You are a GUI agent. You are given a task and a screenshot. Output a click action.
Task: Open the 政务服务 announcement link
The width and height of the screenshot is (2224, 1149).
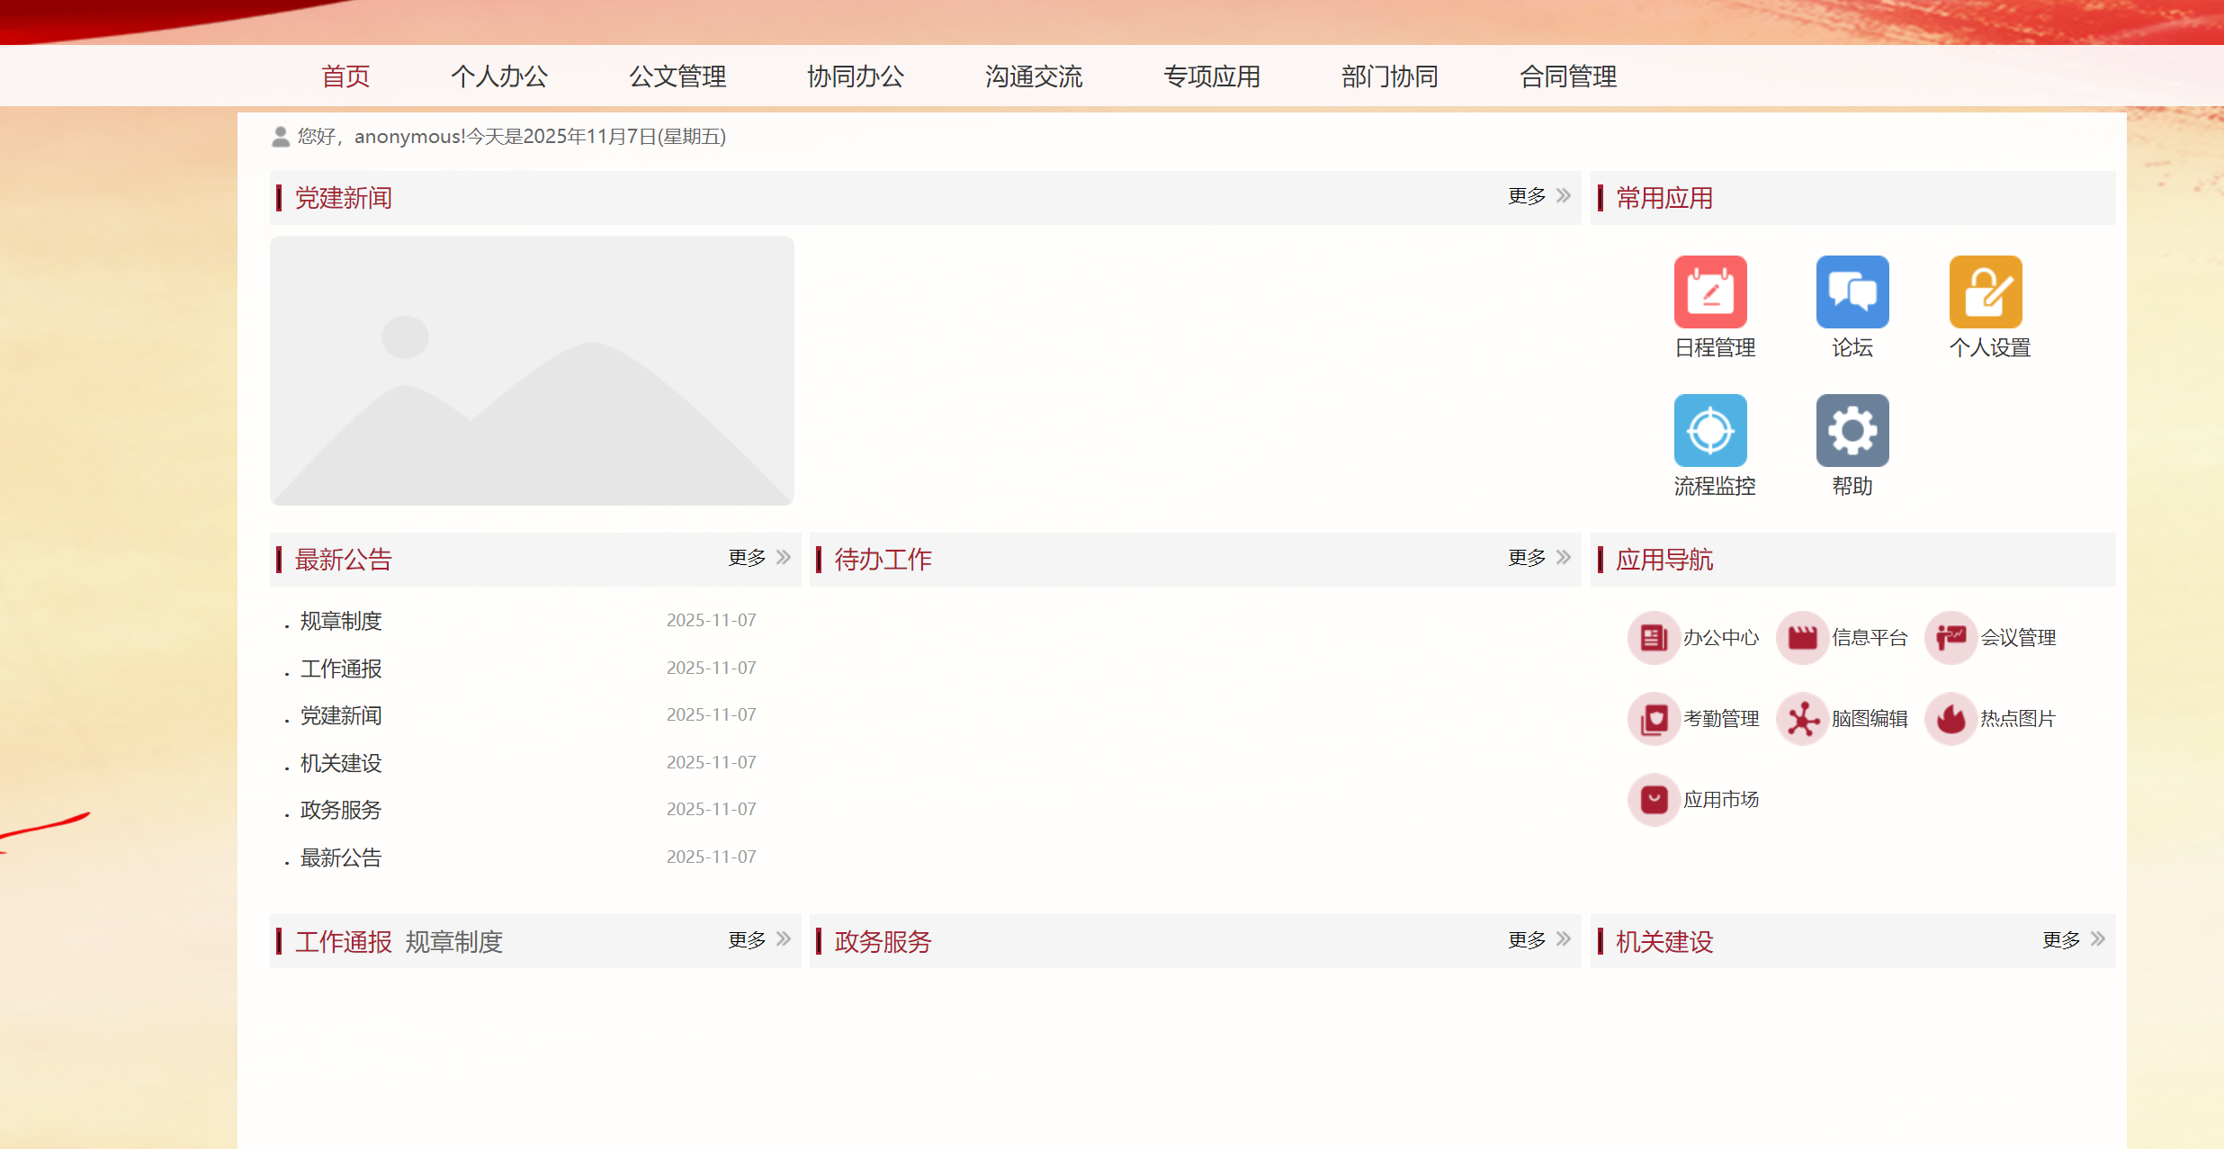coord(341,810)
